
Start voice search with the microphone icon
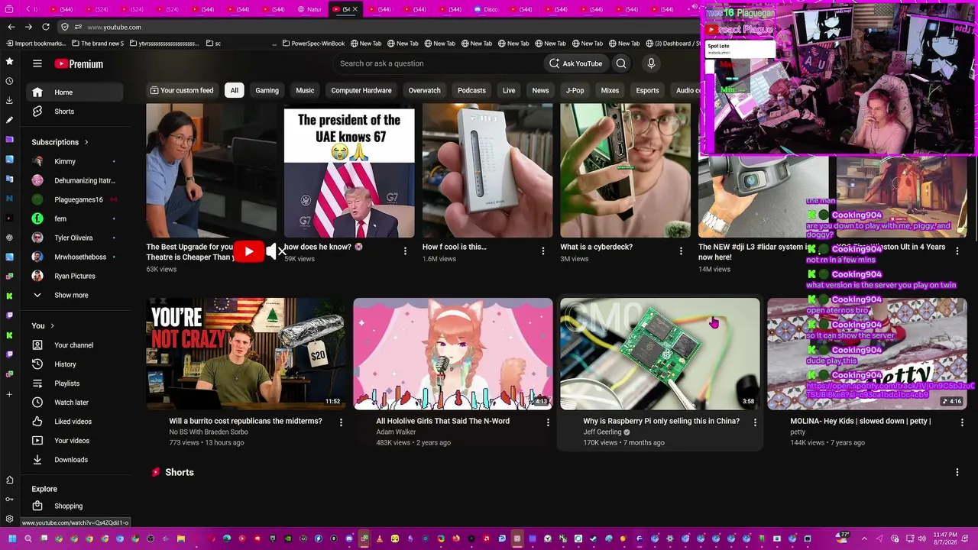click(651, 63)
